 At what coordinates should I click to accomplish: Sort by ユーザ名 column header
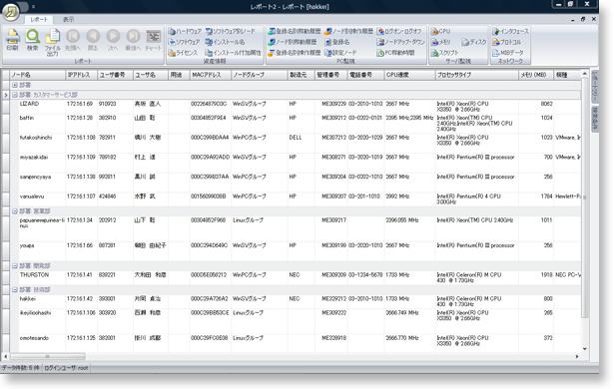coord(151,75)
